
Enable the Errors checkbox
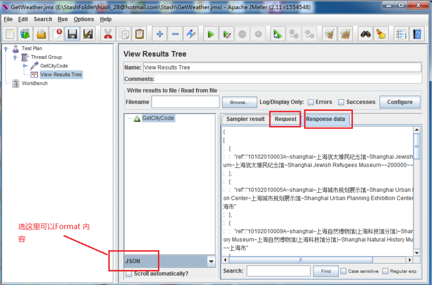311,102
